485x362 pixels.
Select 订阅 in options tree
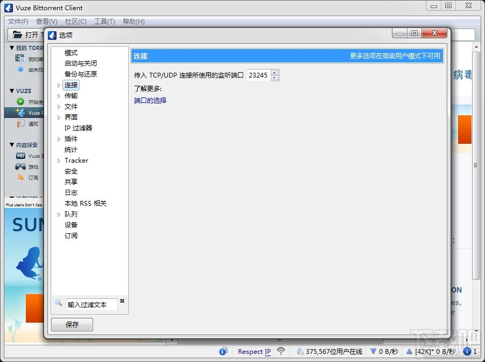point(71,235)
